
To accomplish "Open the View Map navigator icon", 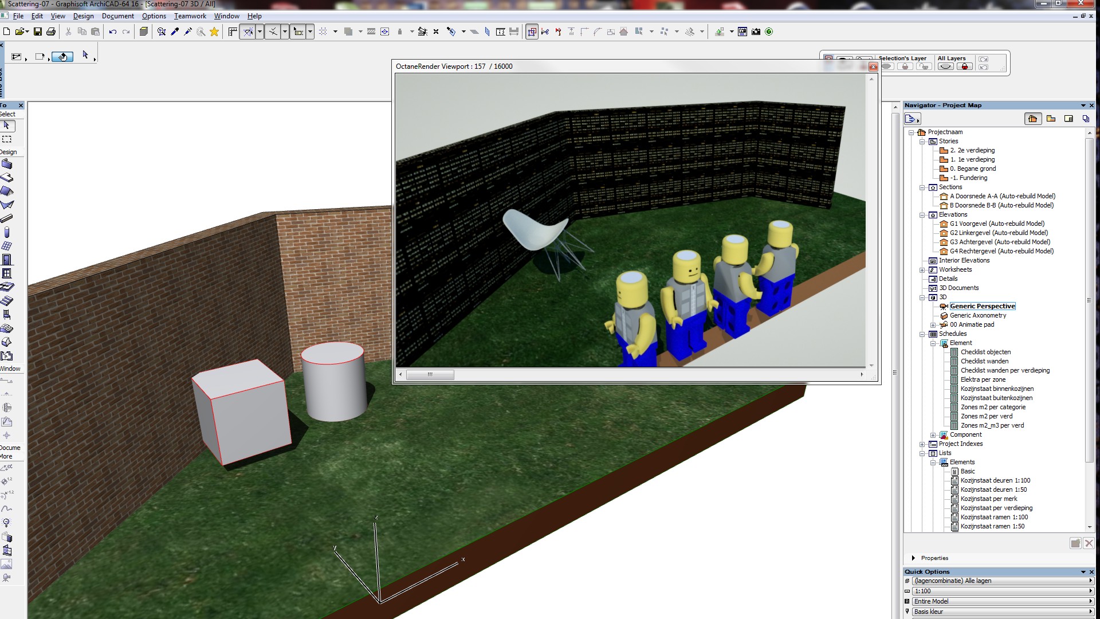I will tap(1051, 119).
